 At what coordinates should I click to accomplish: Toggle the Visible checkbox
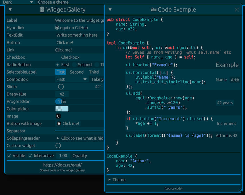tap(16, 156)
